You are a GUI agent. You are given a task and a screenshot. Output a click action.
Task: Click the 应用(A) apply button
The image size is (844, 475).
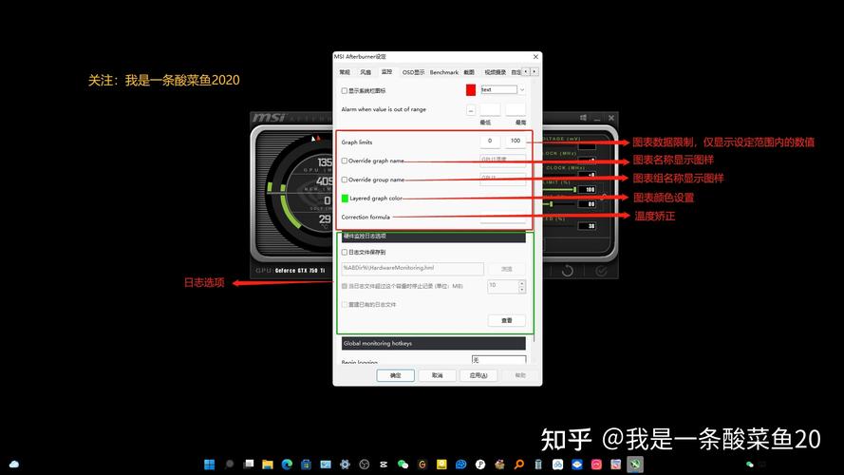pos(478,375)
